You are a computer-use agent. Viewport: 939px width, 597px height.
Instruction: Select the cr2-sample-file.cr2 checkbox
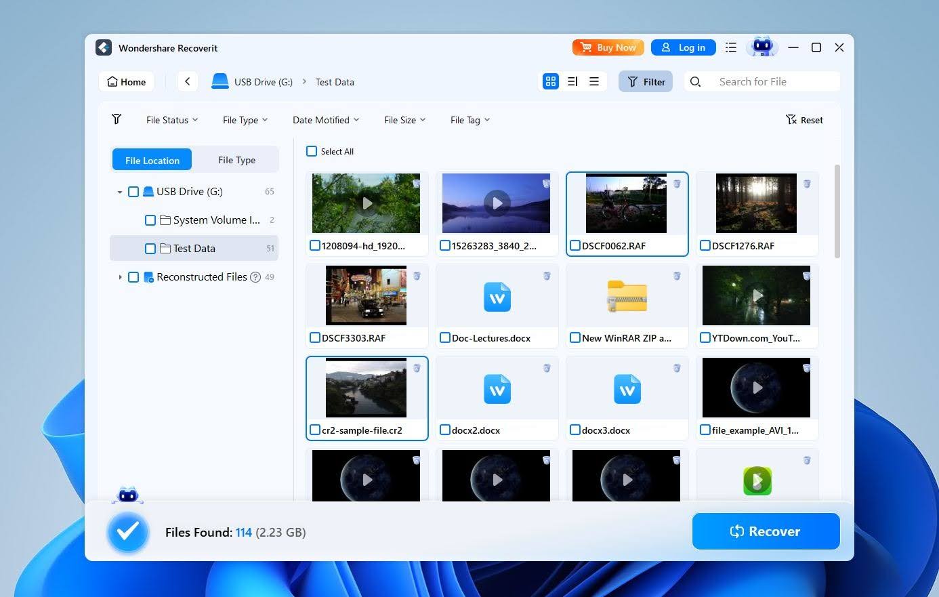pyautogui.click(x=315, y=430)
